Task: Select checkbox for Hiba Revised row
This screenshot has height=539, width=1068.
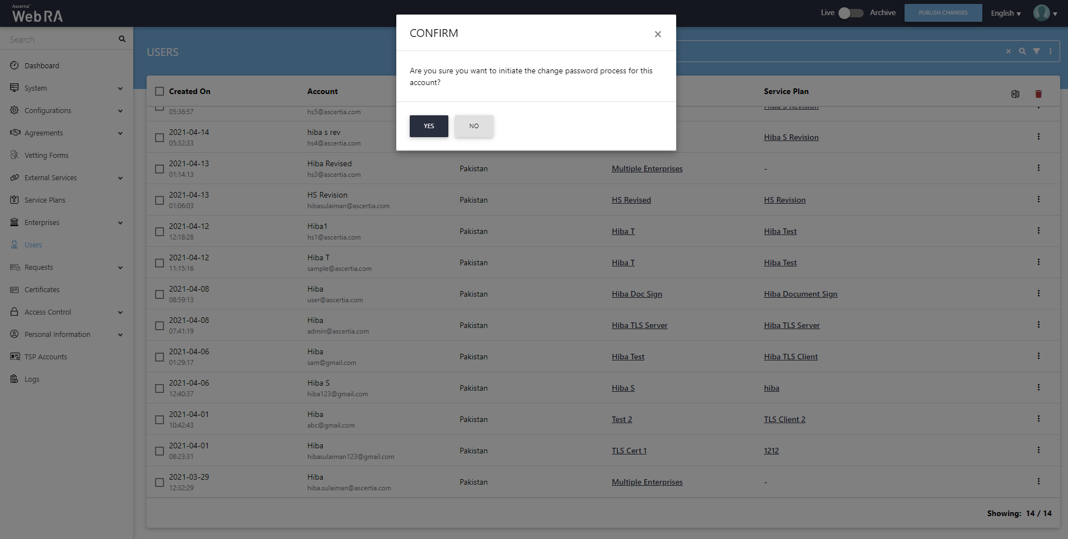Action: click(160, 169)
